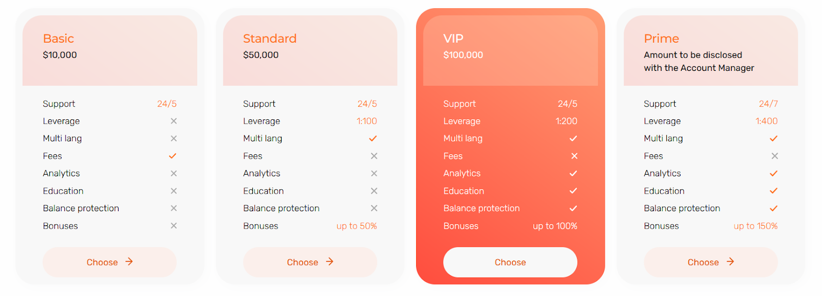Click the Fees cross icon in Prime plan
Viewport: 822px width, 296px height.
775,156
